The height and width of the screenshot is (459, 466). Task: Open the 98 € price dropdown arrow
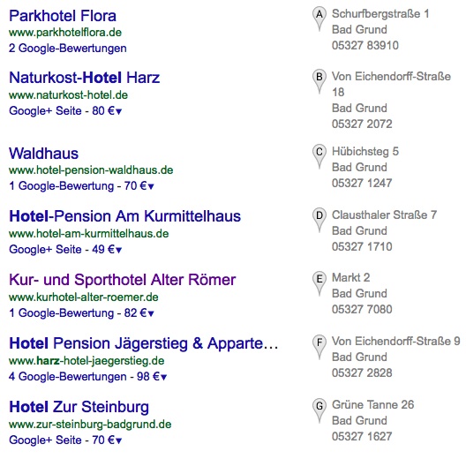point(163,377)
